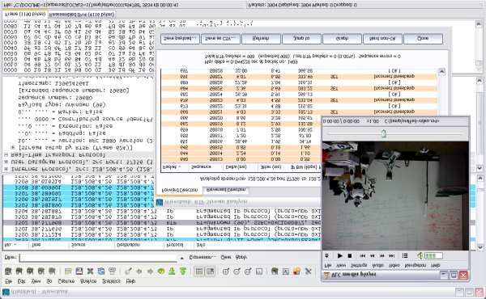Click the VLC seek slider handle
486x299 pixels.
[x=384, y=133]
